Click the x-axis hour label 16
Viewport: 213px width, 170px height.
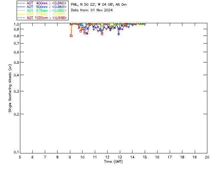coord(157,157)
